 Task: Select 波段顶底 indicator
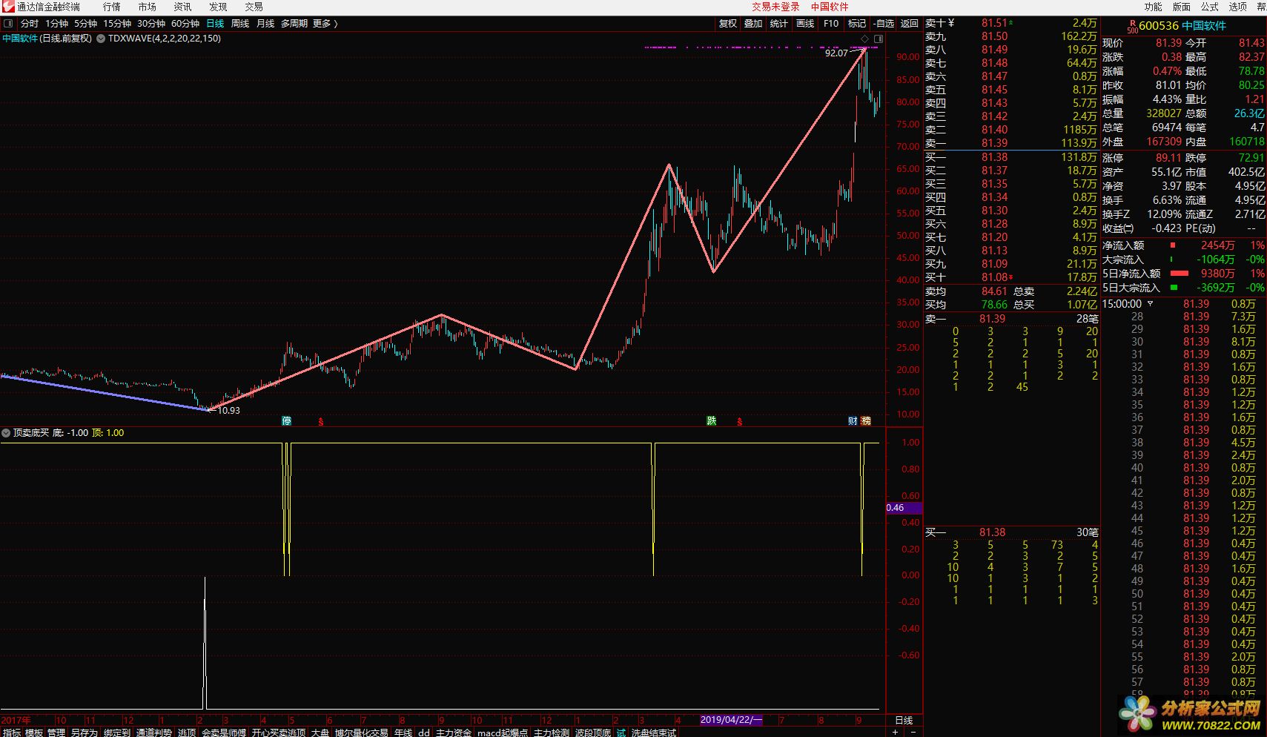(x=593, y=733)
